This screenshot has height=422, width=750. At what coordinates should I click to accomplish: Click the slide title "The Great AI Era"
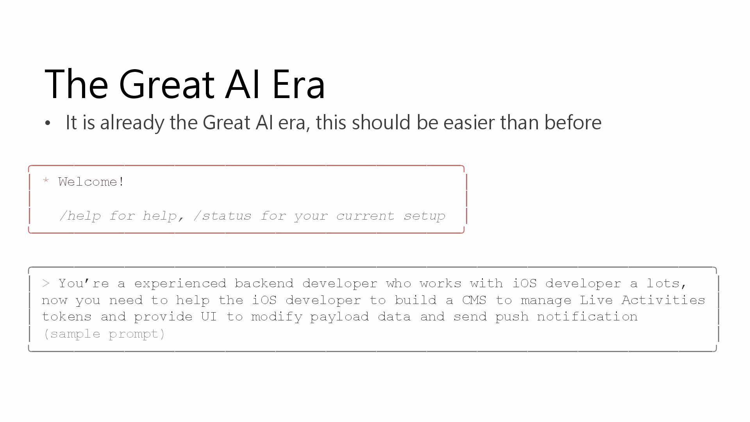pos(185,84)
